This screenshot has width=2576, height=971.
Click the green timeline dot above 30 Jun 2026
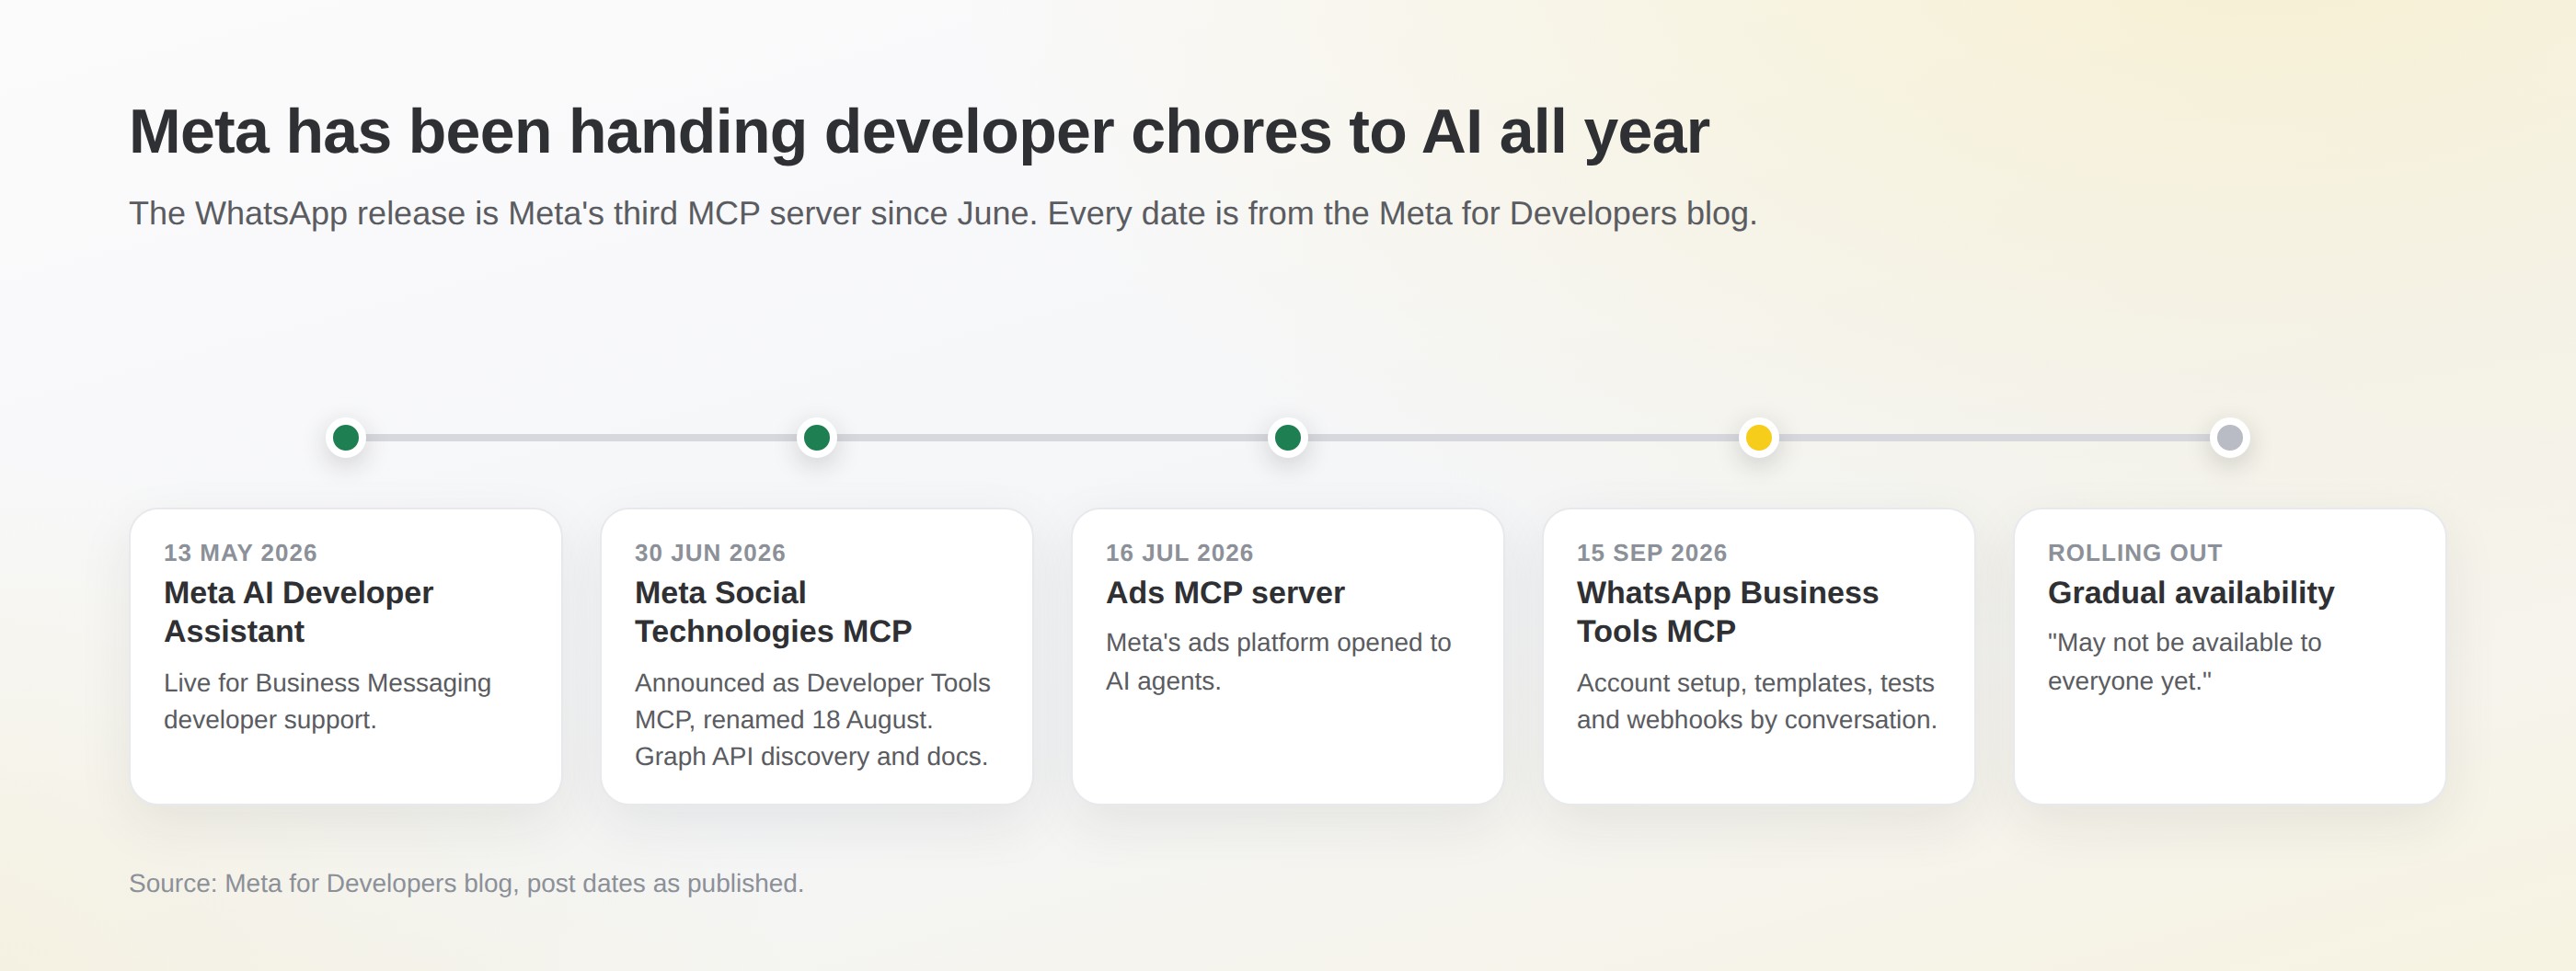coord(817,438)
